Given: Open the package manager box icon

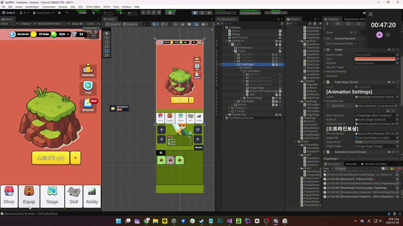Looking at the screenshot, I should tap(60, 13).
